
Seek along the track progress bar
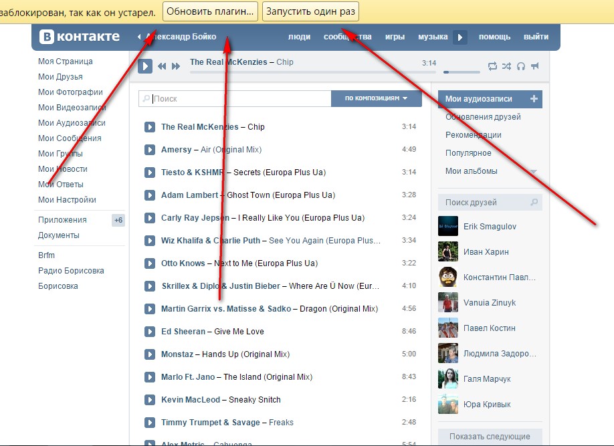point(313,72)
